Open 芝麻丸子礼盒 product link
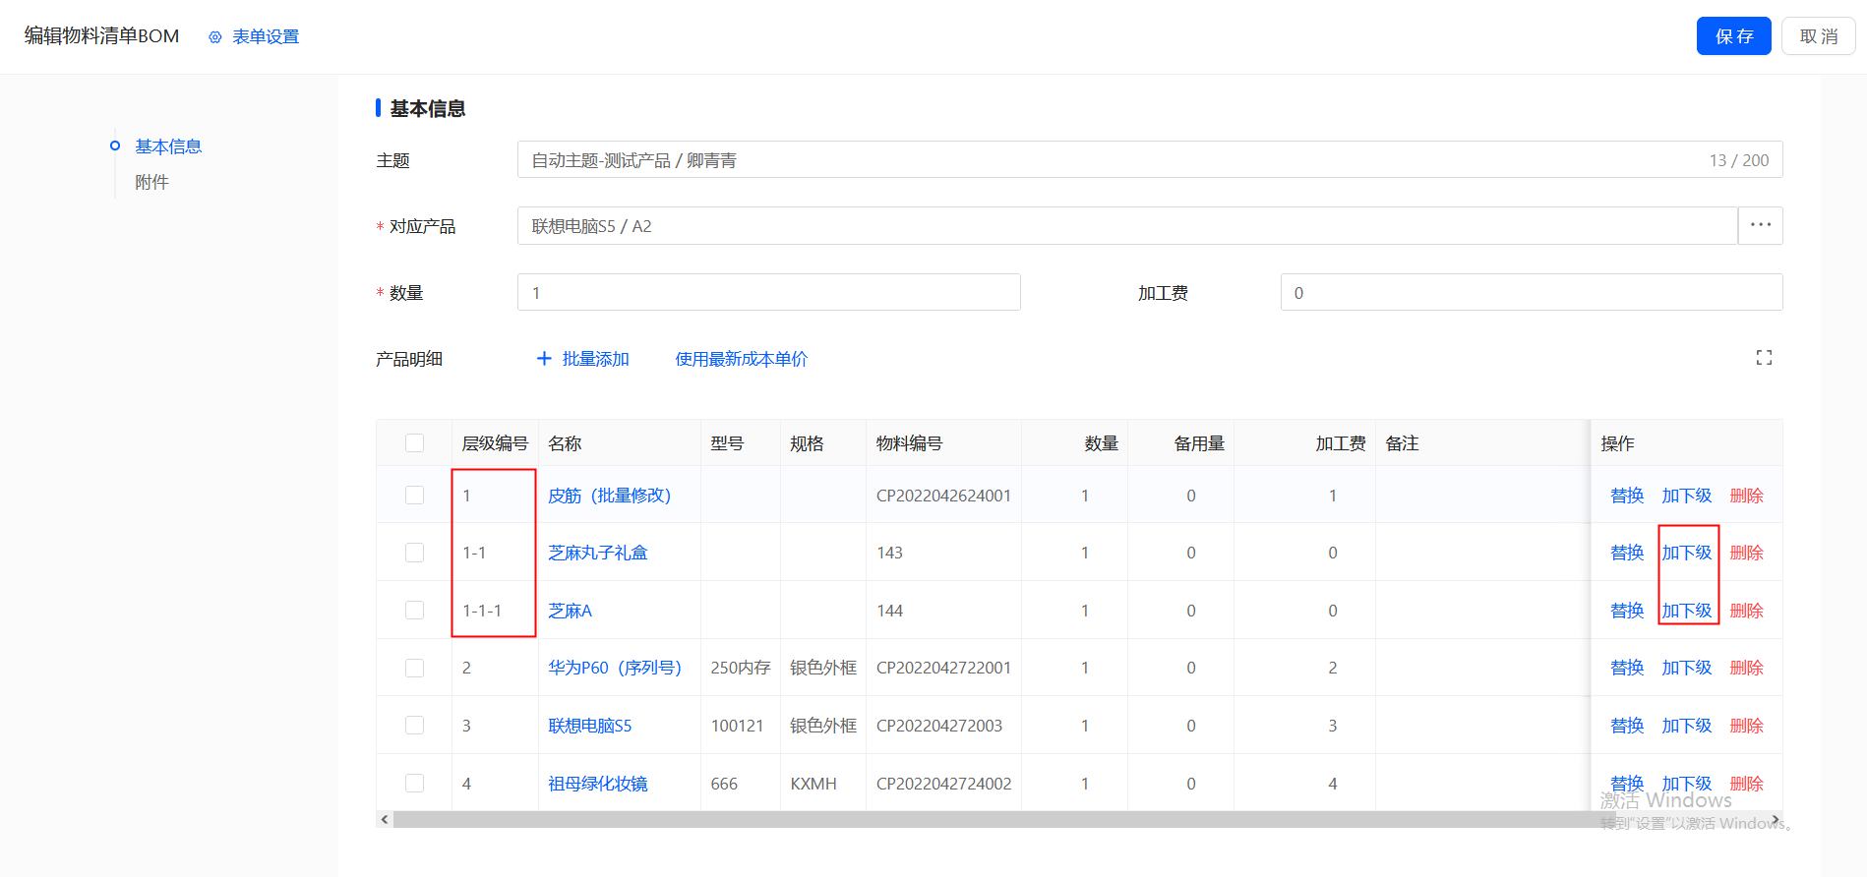This screenshot has width=1867, height=877. (597, 553)
